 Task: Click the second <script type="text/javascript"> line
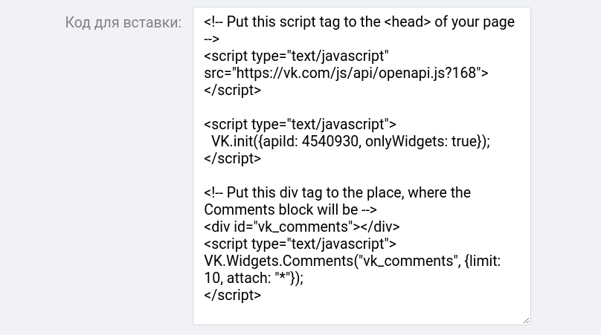[x=300, y=124]
